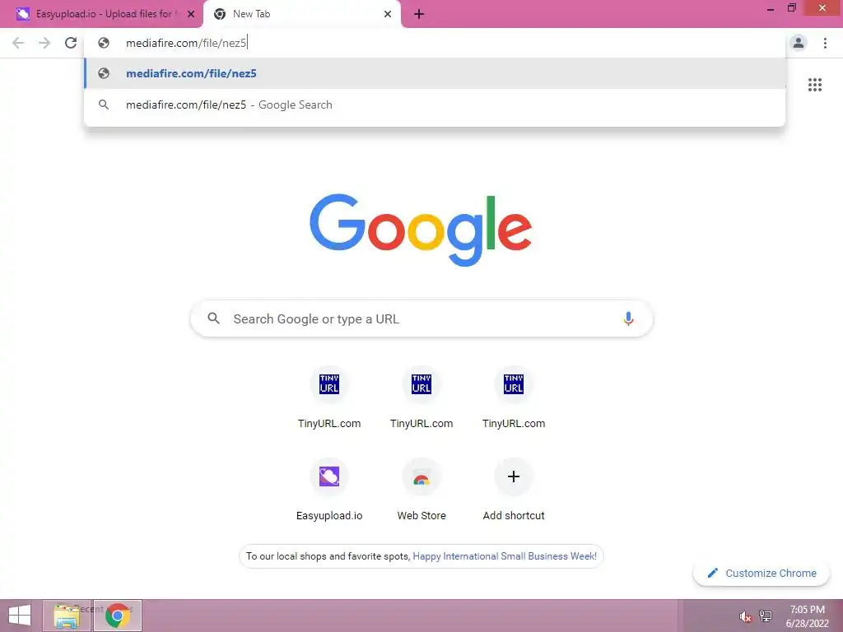Choose the Google Search suggestion for mediafire.com/file/nez5
Image resolution: width=843 pixels, height=632 pixels.
435,105
